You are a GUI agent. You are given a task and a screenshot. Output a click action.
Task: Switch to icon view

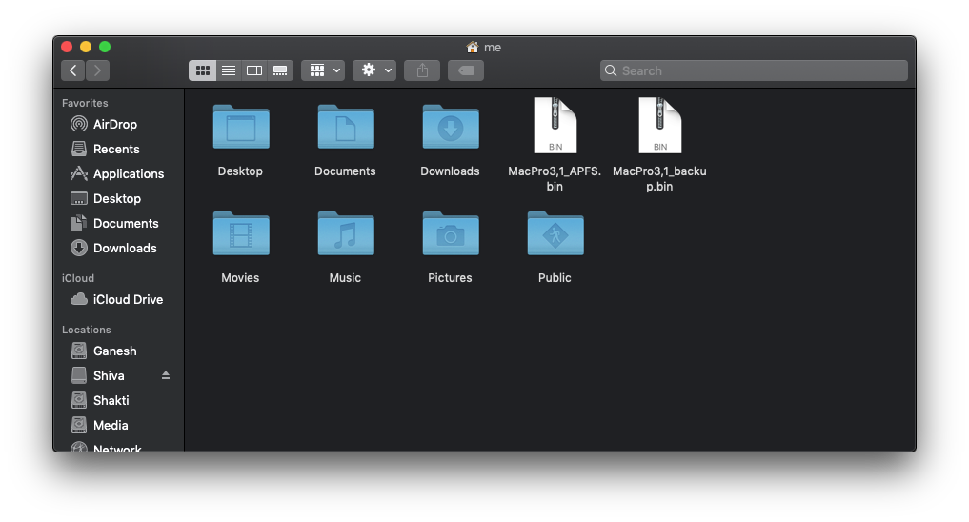coord(202,70)
